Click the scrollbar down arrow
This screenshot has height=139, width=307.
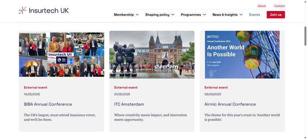[305, 138]
